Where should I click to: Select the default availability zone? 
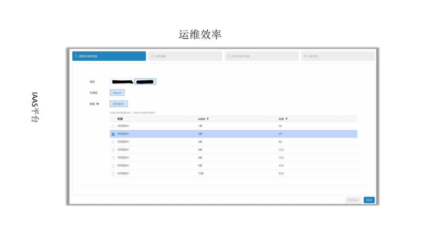pos(117,92)
